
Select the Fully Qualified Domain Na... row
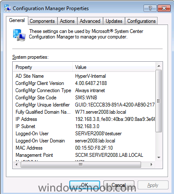coord(84,112)
